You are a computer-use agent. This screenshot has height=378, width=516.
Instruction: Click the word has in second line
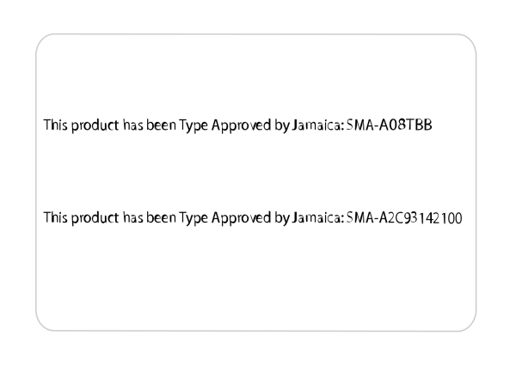[133, 218]
